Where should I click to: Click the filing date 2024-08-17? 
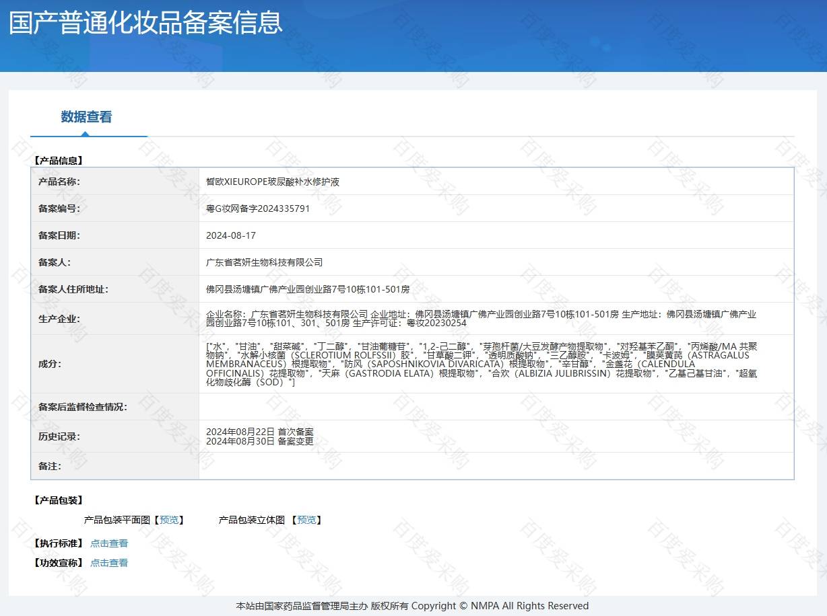231,235
